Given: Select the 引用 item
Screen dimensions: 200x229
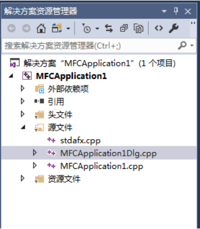Looking at the screenshot, I should 56,102.
